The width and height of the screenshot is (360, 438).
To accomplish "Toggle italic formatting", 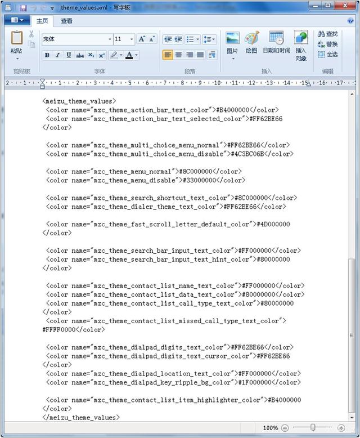I will [x=58, y=55].
